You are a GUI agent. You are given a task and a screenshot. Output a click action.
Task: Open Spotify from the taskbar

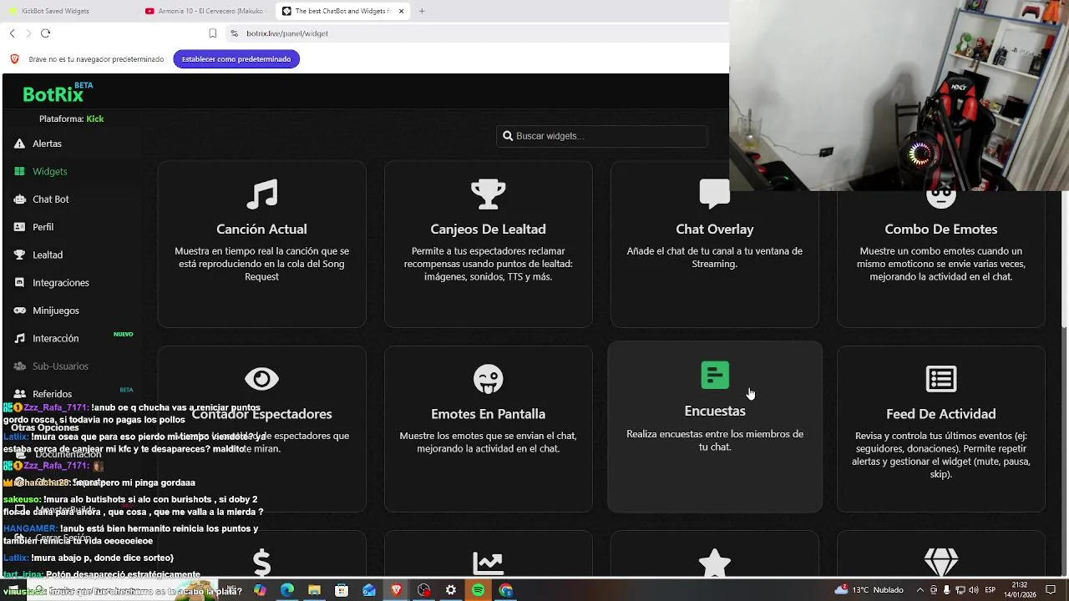[x=478, y=590]
